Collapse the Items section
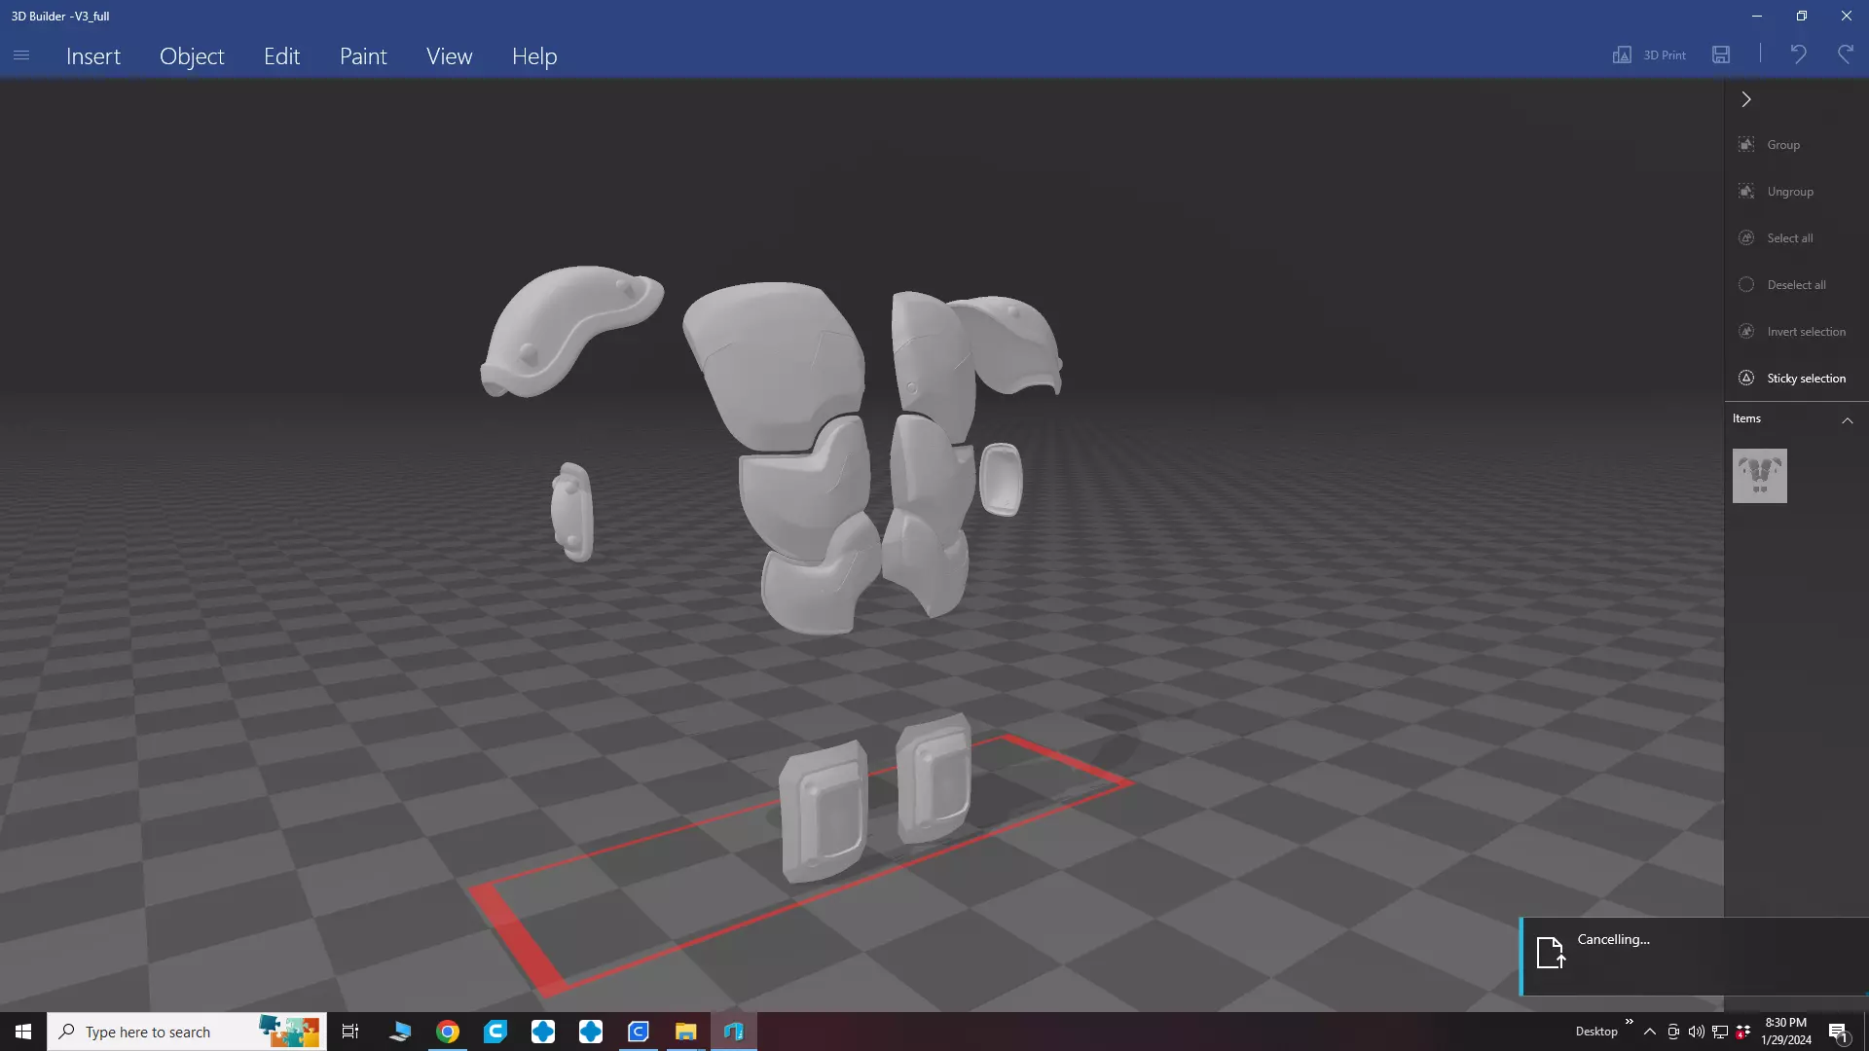 coord(1847,420)
